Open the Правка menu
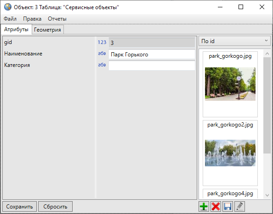Screen dimensions: 273x214 tap(32, 19)
